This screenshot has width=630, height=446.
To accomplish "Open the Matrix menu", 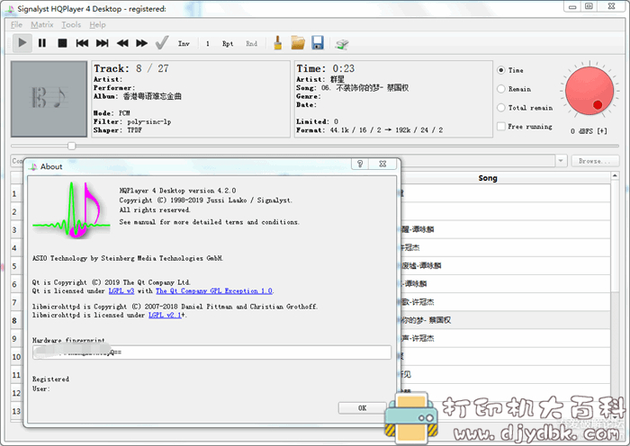I will pos(42,25).
